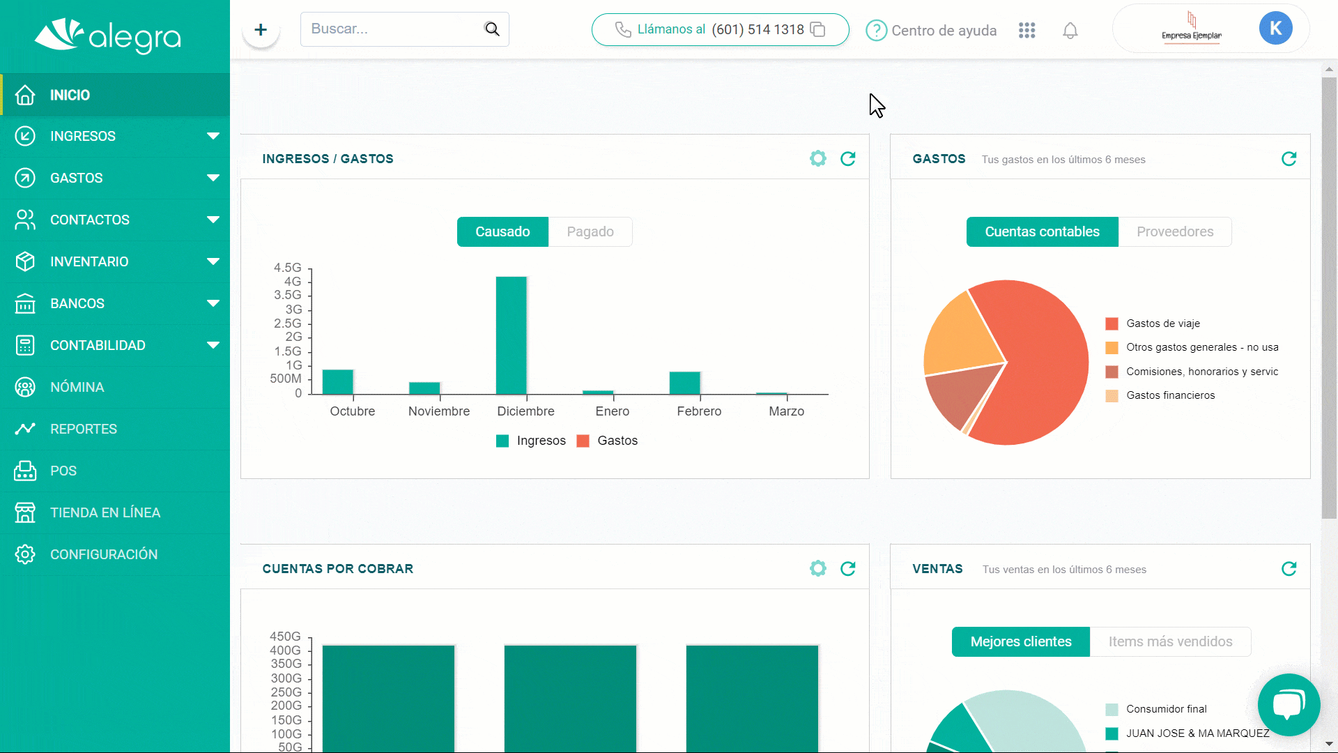
Task: Copy the phone number with copy icon
Action: coord(818,30)
